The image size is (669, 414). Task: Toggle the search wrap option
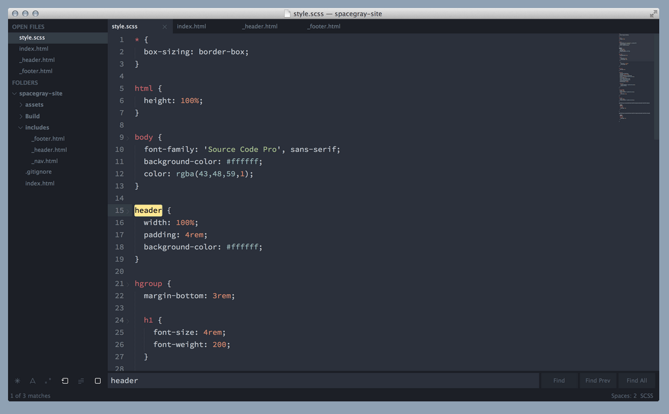coord(64,380)
